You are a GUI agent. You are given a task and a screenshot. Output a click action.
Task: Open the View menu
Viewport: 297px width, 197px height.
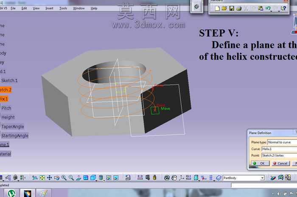coord(36,8)
